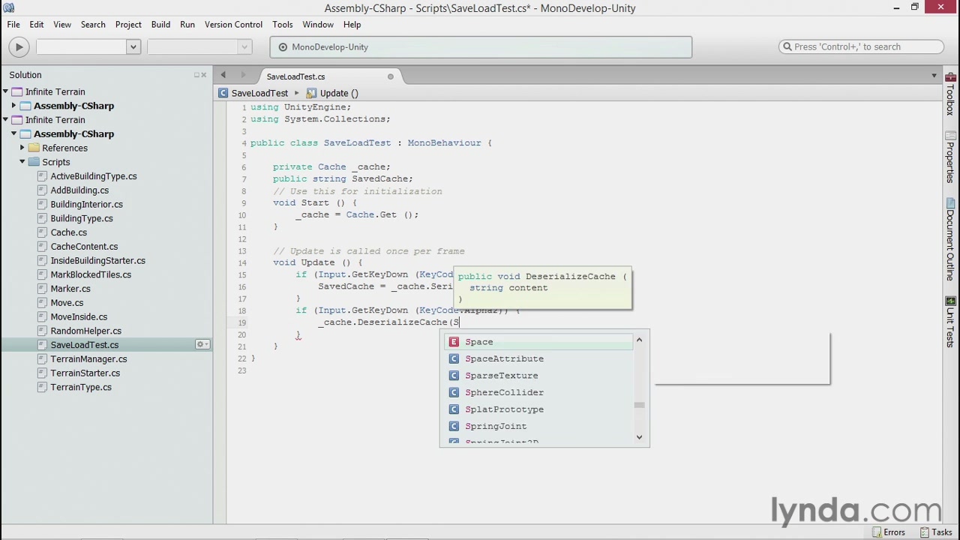Image resolution: width=960 pixels, height=540 pixels.
Task: Open Marker.cs in the solution tree
Action: [x=70, y=289]
